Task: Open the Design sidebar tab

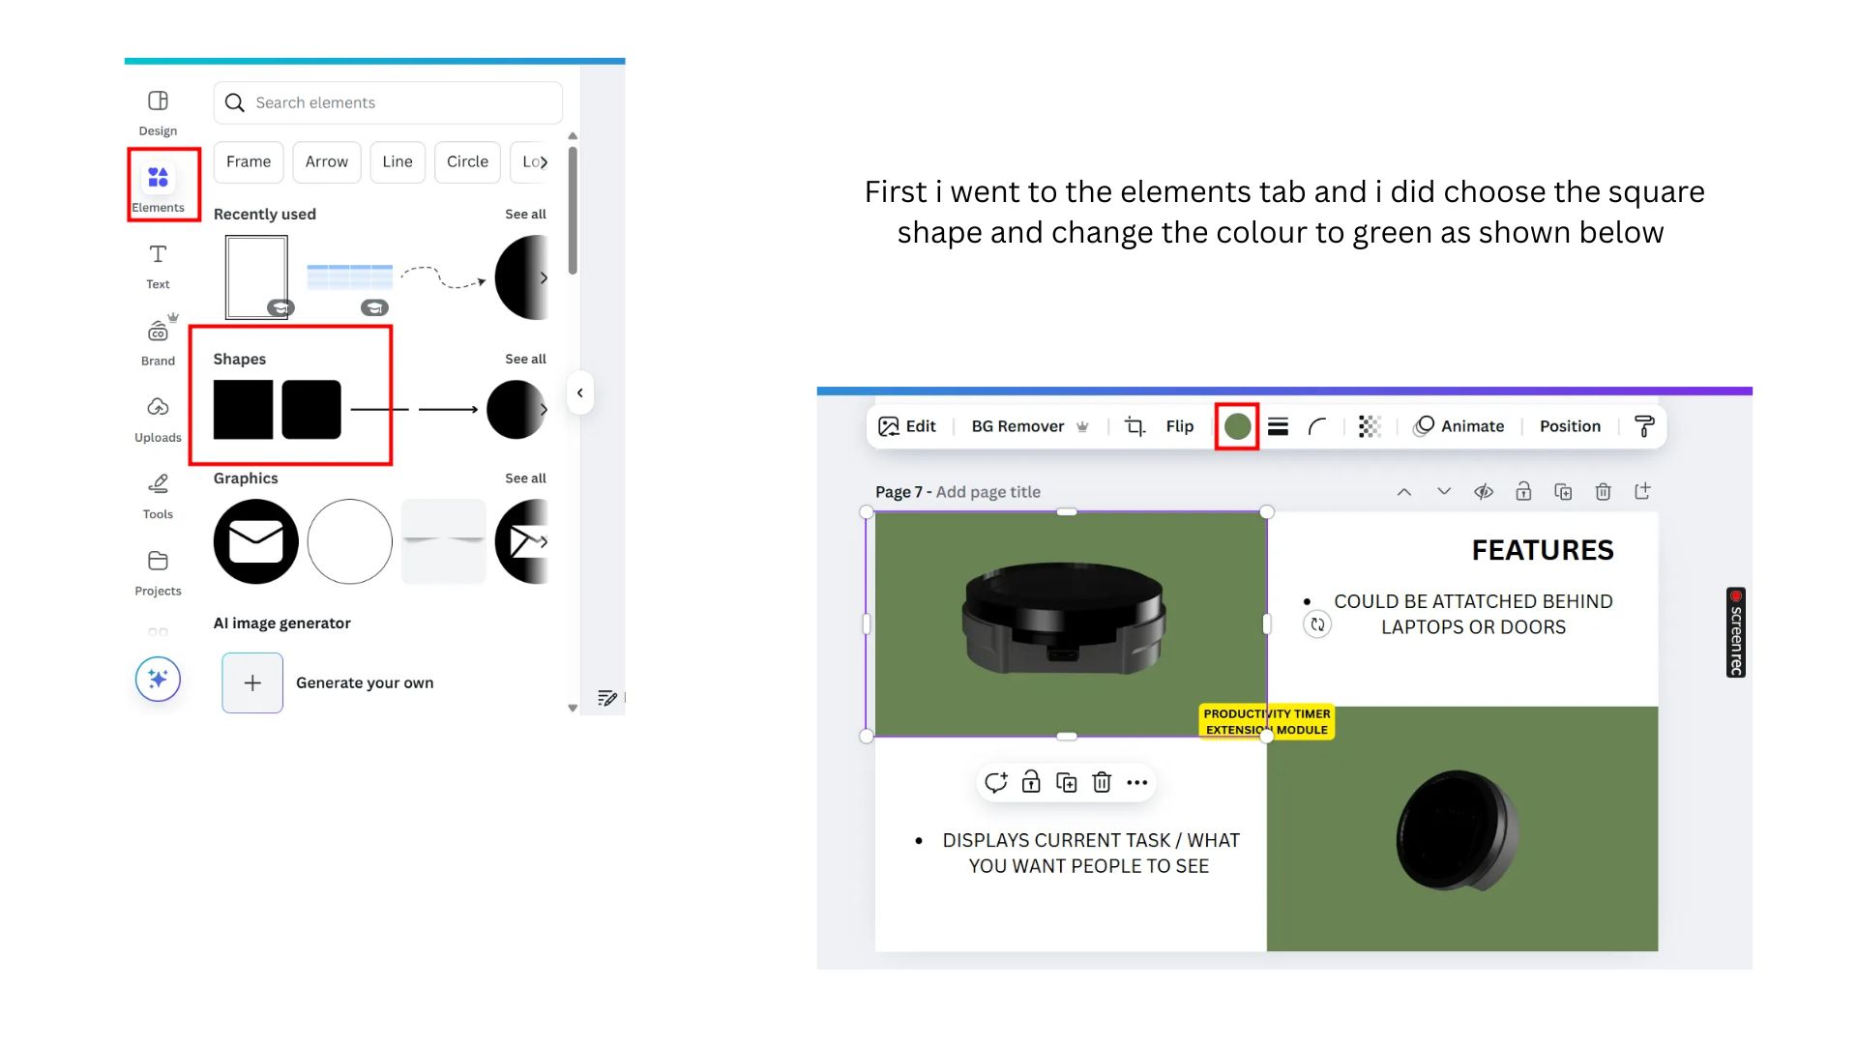Action: 158,113
